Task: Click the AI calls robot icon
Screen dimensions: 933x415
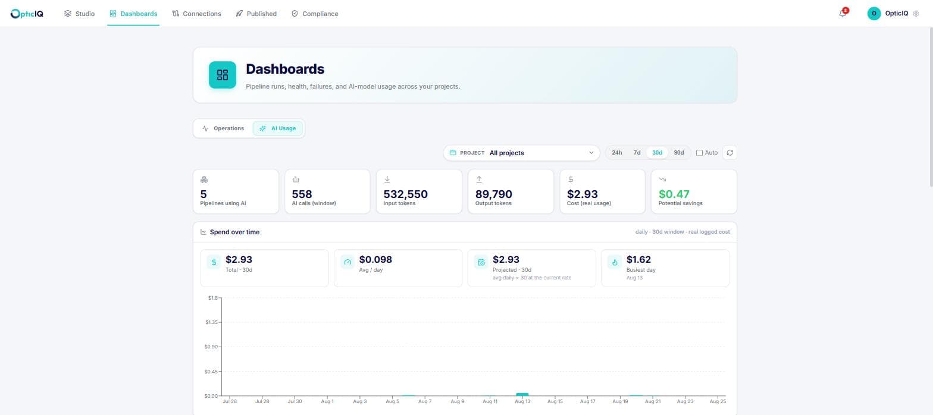Action: [296, 180]
